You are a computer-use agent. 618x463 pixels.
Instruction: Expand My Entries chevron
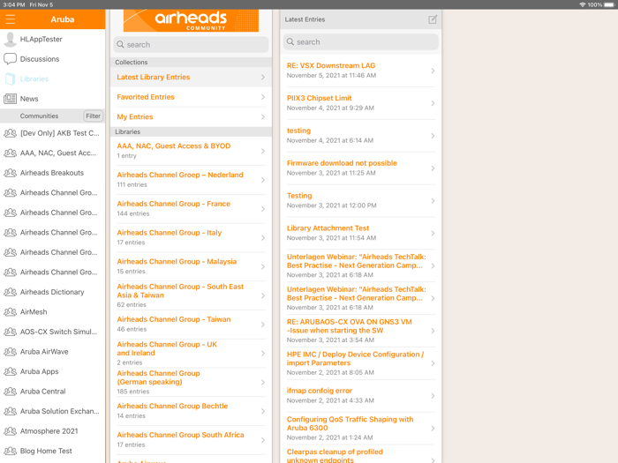[x=263, y=117]
